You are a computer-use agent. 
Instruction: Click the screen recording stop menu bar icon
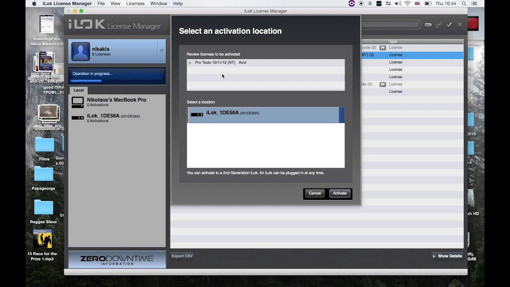(x=361, y=4)
